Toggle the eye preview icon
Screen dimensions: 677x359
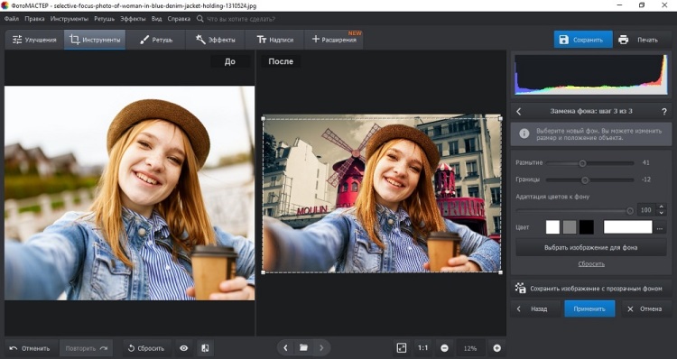pos(184,348)
